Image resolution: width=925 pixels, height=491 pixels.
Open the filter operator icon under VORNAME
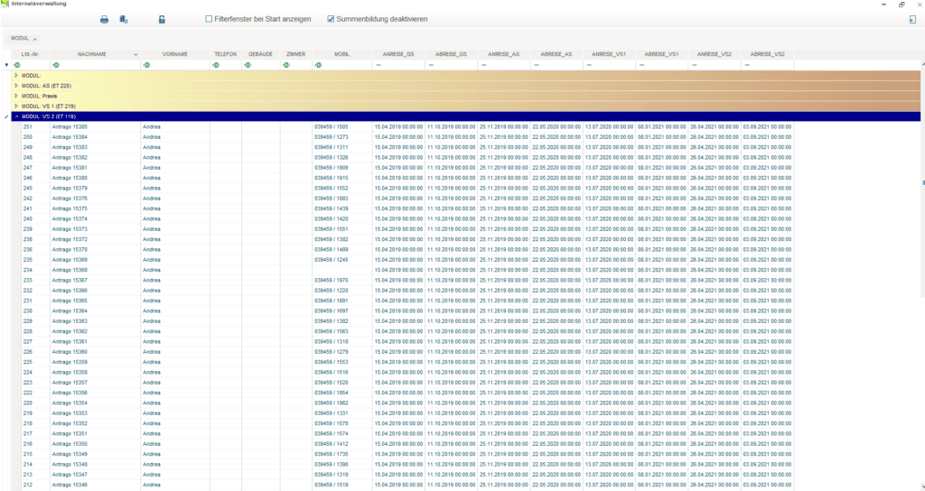coord(146,65)
